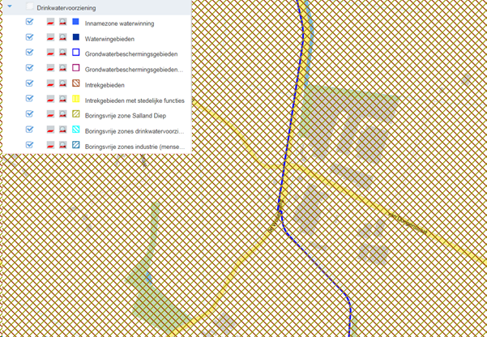Click the purple-outlined Grondwaterbeschermingsgebieden… legend swatch
Viewport: 487px width, 337px height.
[x=76, y=68]
